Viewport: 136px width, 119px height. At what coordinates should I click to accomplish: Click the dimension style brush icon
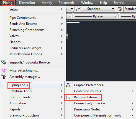click(79, 9)
